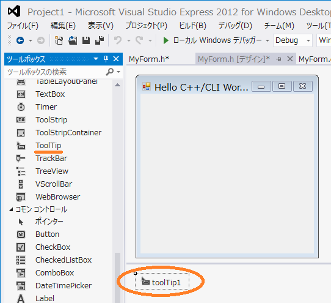Click the ポインター label in toolbox
Image resolution: width=331 pixels, height=303 pixels.
tap(49, 222)
